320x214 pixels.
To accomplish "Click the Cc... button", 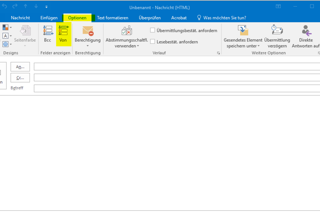I will pyautogui.click(x=20, y=78).
